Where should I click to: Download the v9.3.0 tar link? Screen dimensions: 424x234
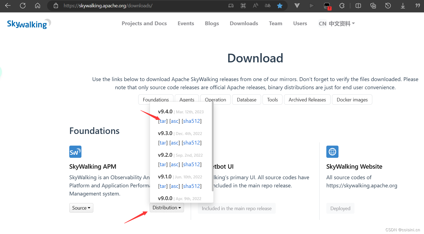tap(163, 143)
